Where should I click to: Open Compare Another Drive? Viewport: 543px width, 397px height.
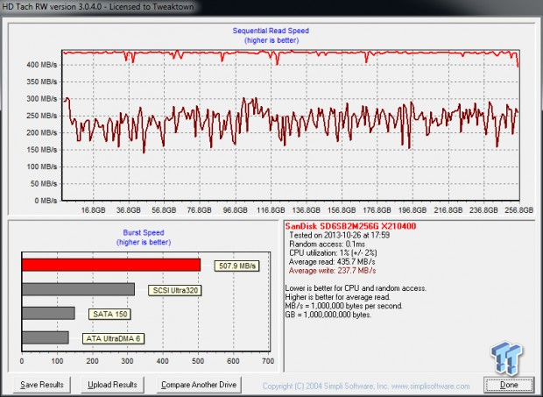pyautogui.click(x=199, y=385)
